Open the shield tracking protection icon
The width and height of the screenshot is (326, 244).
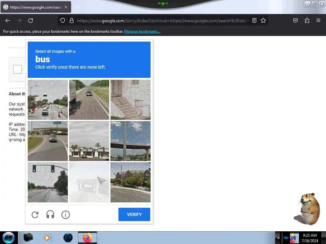63,20
